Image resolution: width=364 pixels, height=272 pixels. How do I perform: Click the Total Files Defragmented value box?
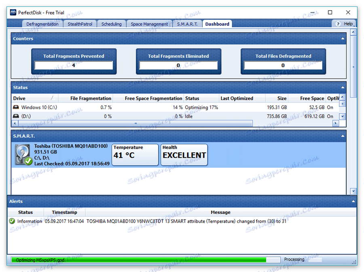tap(283, 65)
